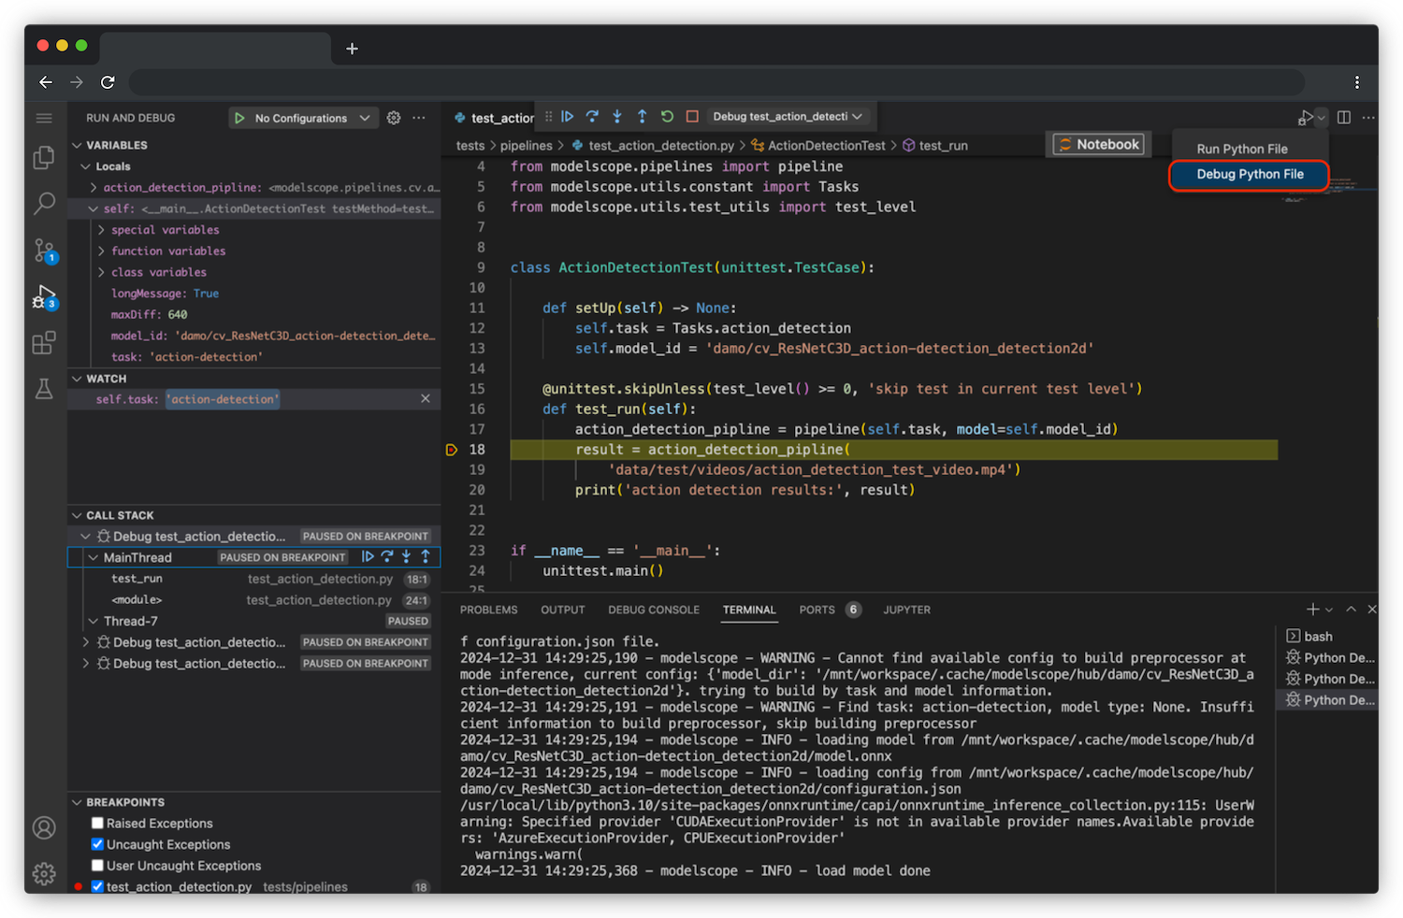Viewport: 1403px width, 918px height.
Task: Open the file in Notebook view
Action: pyautogui.click(x=1097, y=144)
